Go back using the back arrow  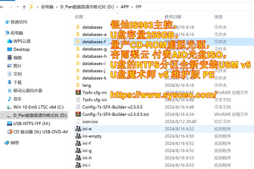pyautogui.click(x=2, y=7)
